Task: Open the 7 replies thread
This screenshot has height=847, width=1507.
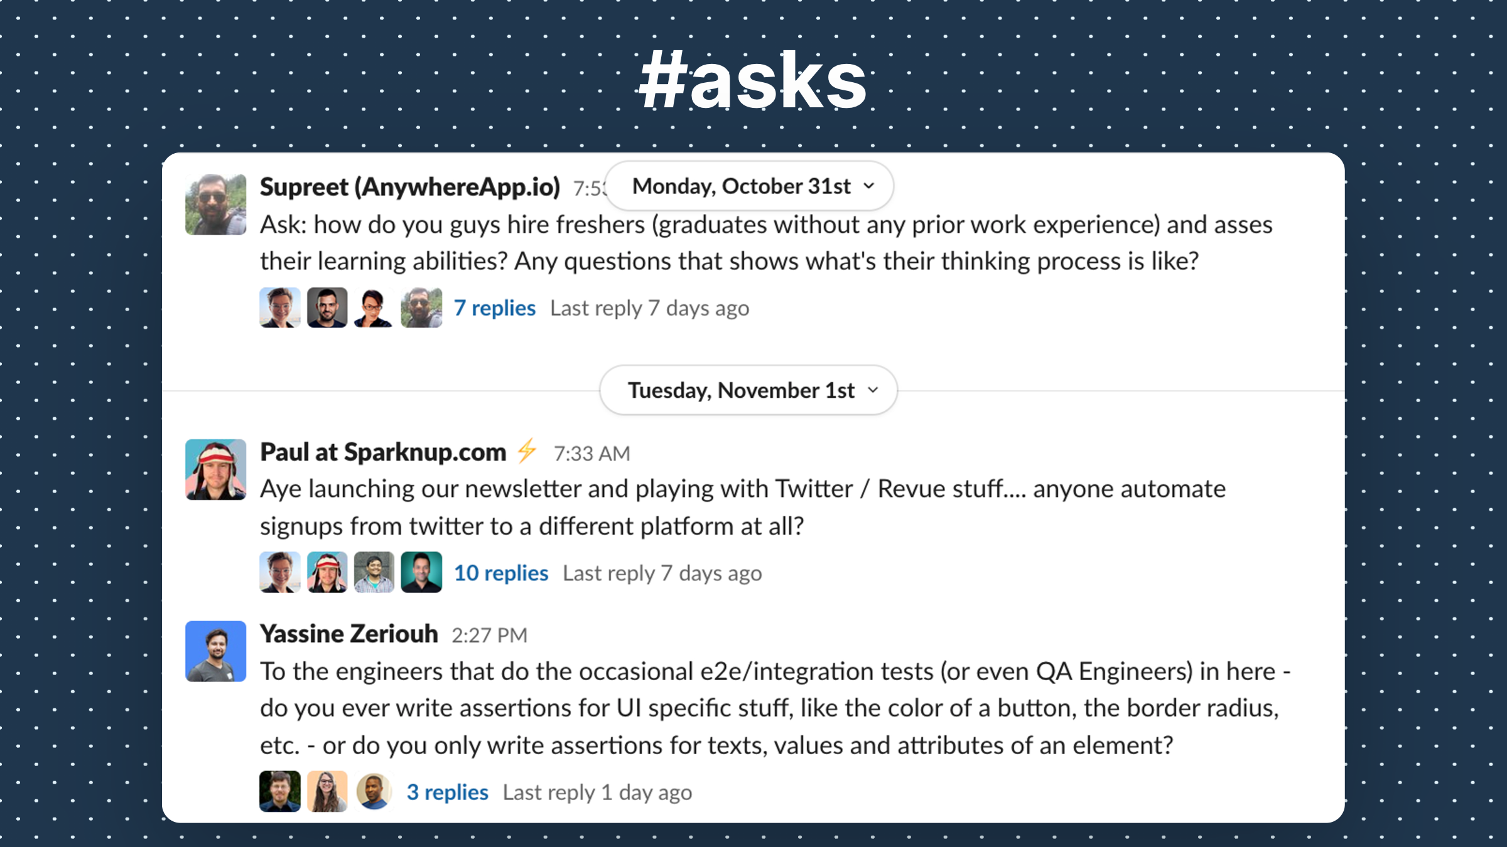Action: point(495,308)
